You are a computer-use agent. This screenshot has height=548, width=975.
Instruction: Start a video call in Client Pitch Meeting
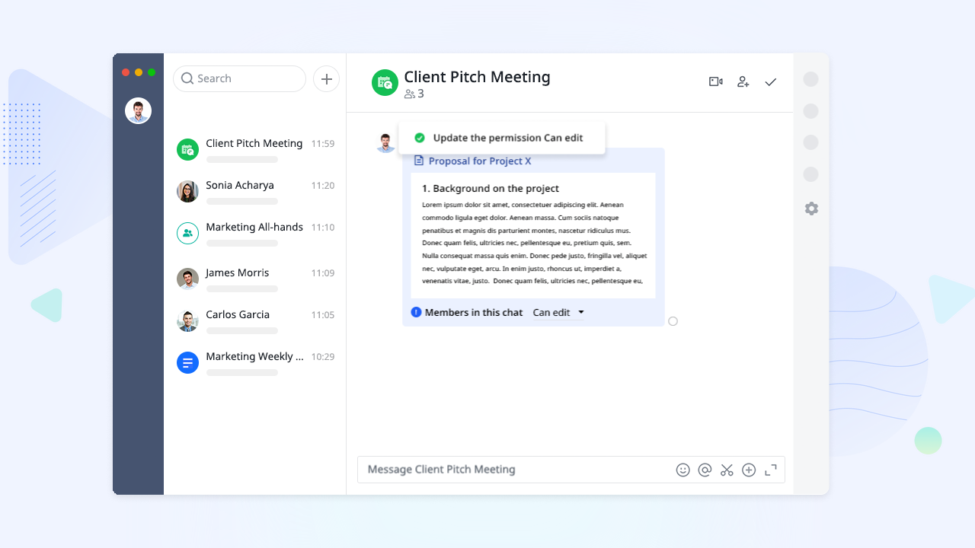[715, 81]
